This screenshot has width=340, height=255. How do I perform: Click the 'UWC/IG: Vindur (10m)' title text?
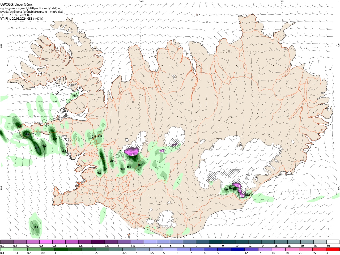tap(16, 4)
